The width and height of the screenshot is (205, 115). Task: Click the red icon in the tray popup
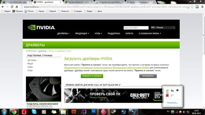(x=167, y=96)
